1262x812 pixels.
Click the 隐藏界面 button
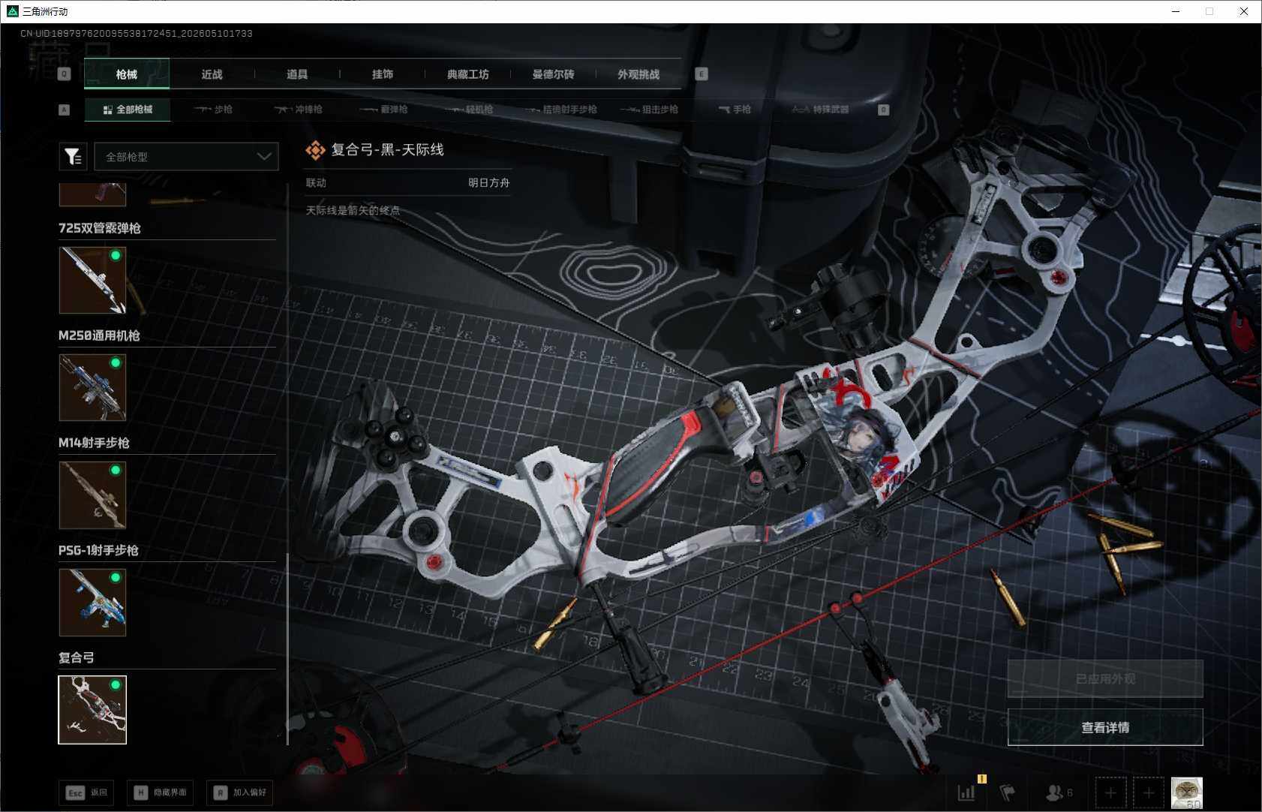point(161,792)
